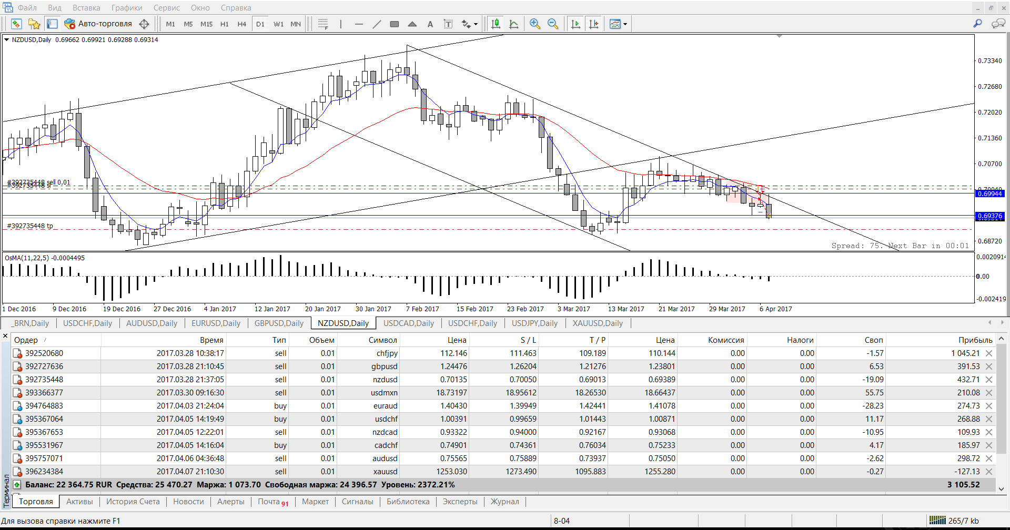Close the Terminal panel with X
Image resolution: width=1010 pixels, height=530 pixels.
click(5, 335)
